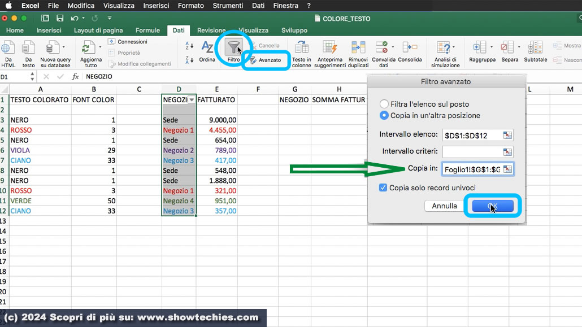Viewport: 582px width, 327px height.
Task: Click the Intervallo criteri input field
Action: pyautogui.click(x=472, y=152)
